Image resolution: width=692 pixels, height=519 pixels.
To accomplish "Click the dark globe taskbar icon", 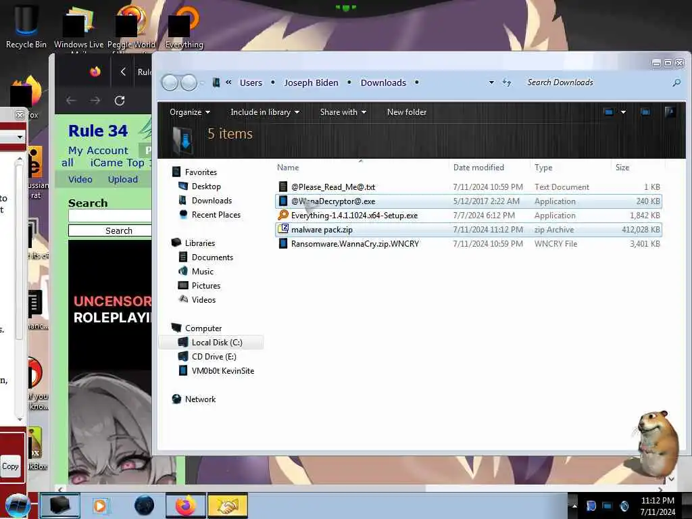I will coord(145,505).
